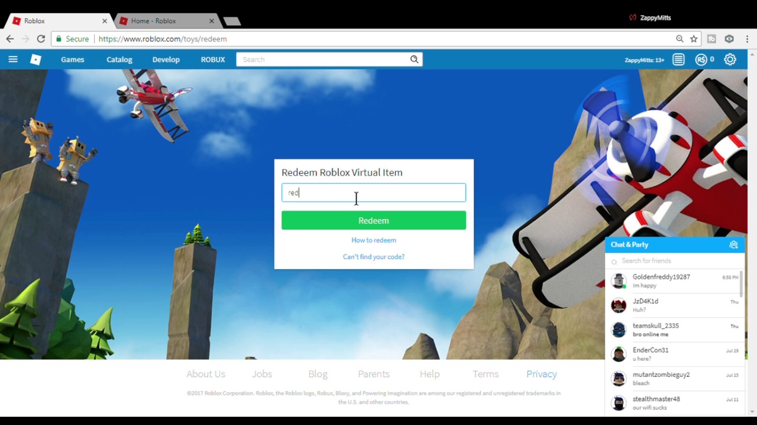The height and width of the screenshot is (425, 757).
Task: Click the browser address bar URL
Action: (x=163, y=39)
